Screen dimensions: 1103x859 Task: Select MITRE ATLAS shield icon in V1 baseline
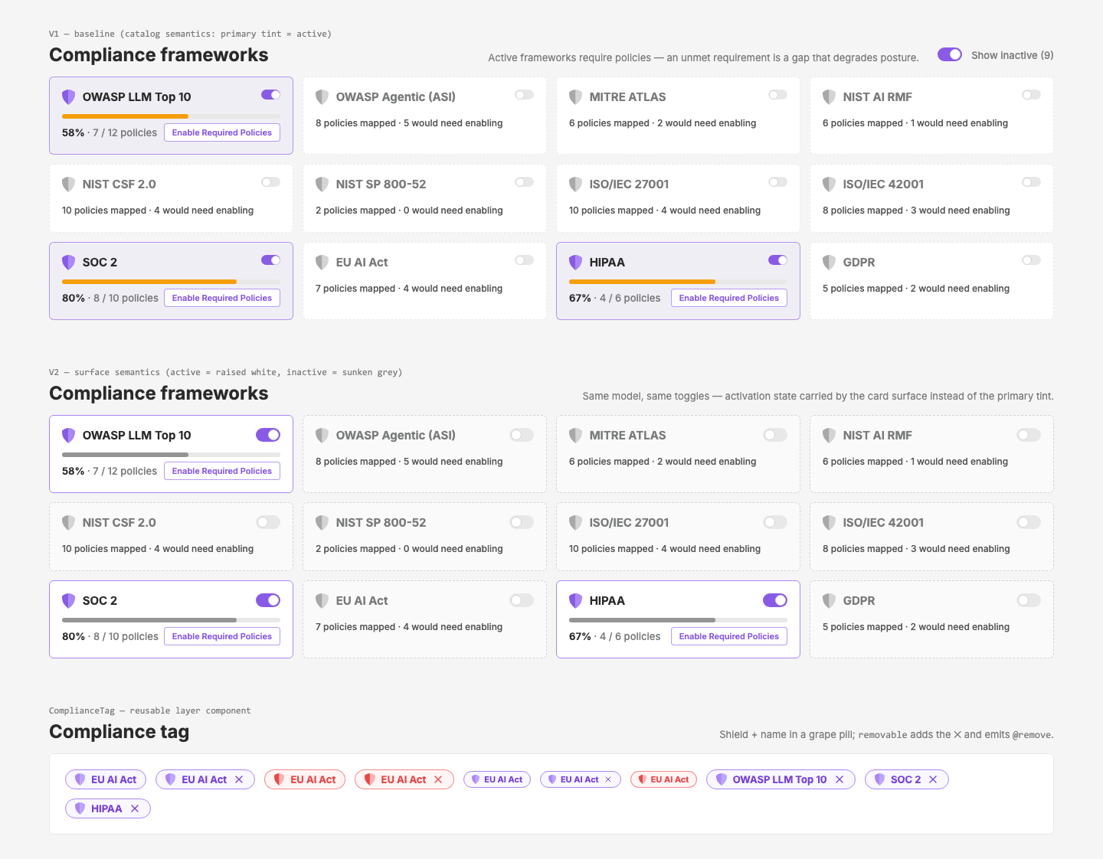(576, 97)
